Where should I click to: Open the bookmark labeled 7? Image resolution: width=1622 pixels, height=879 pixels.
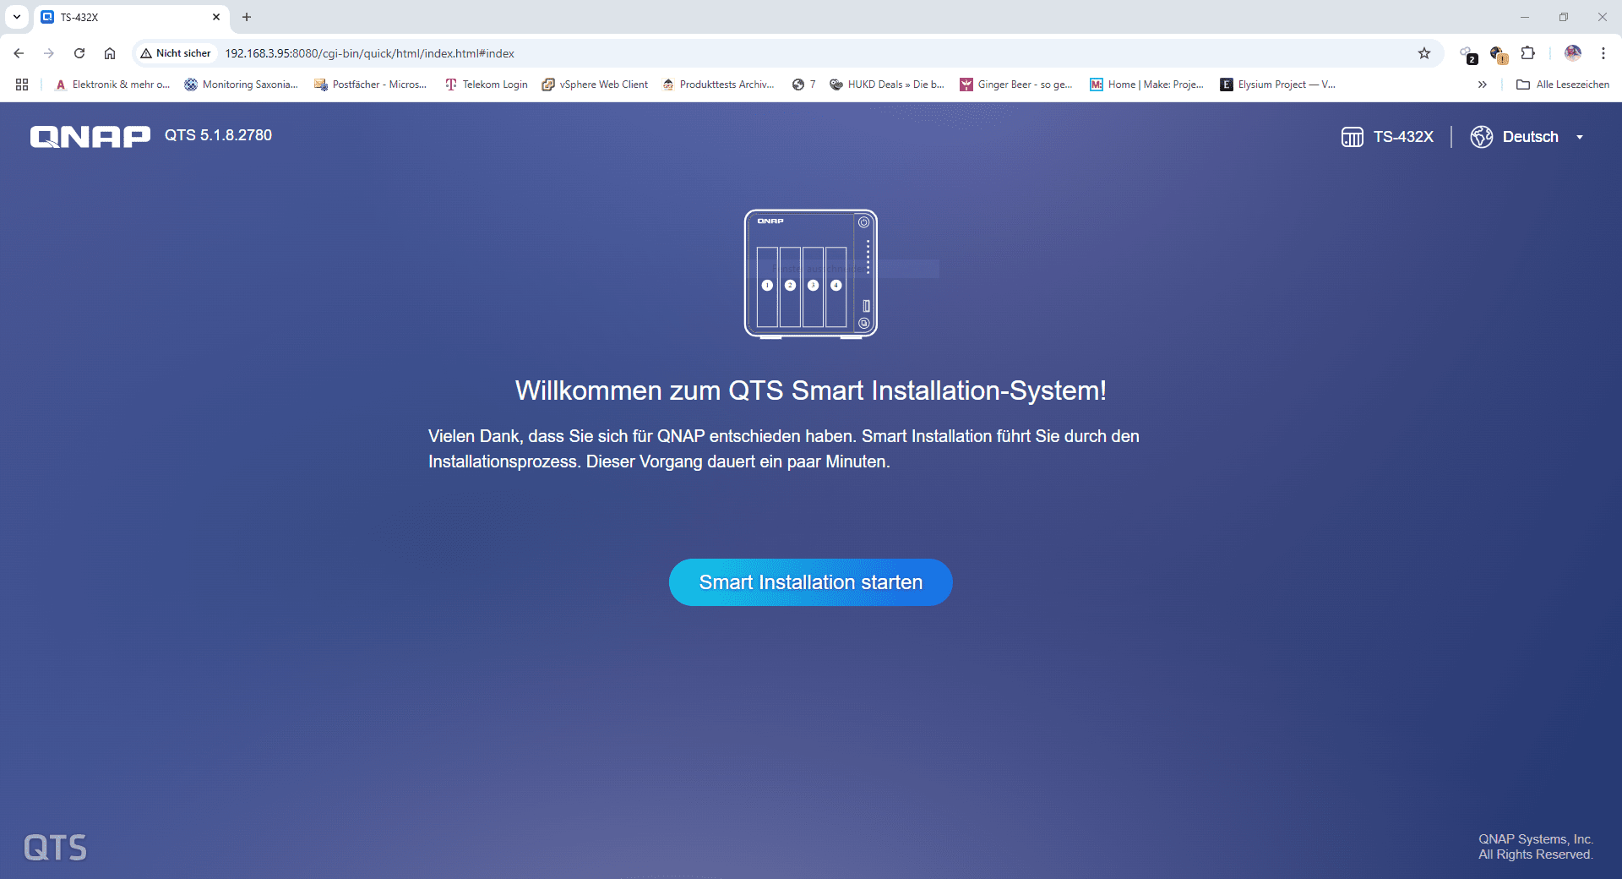click(x=804, y=85)
